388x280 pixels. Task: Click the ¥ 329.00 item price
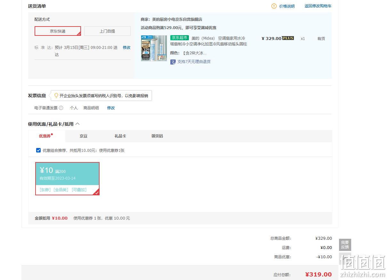pos(271,38)
